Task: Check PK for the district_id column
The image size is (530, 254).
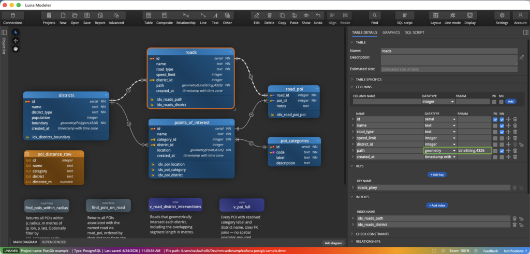Action: pyautogui.click(x=495, y=145)
